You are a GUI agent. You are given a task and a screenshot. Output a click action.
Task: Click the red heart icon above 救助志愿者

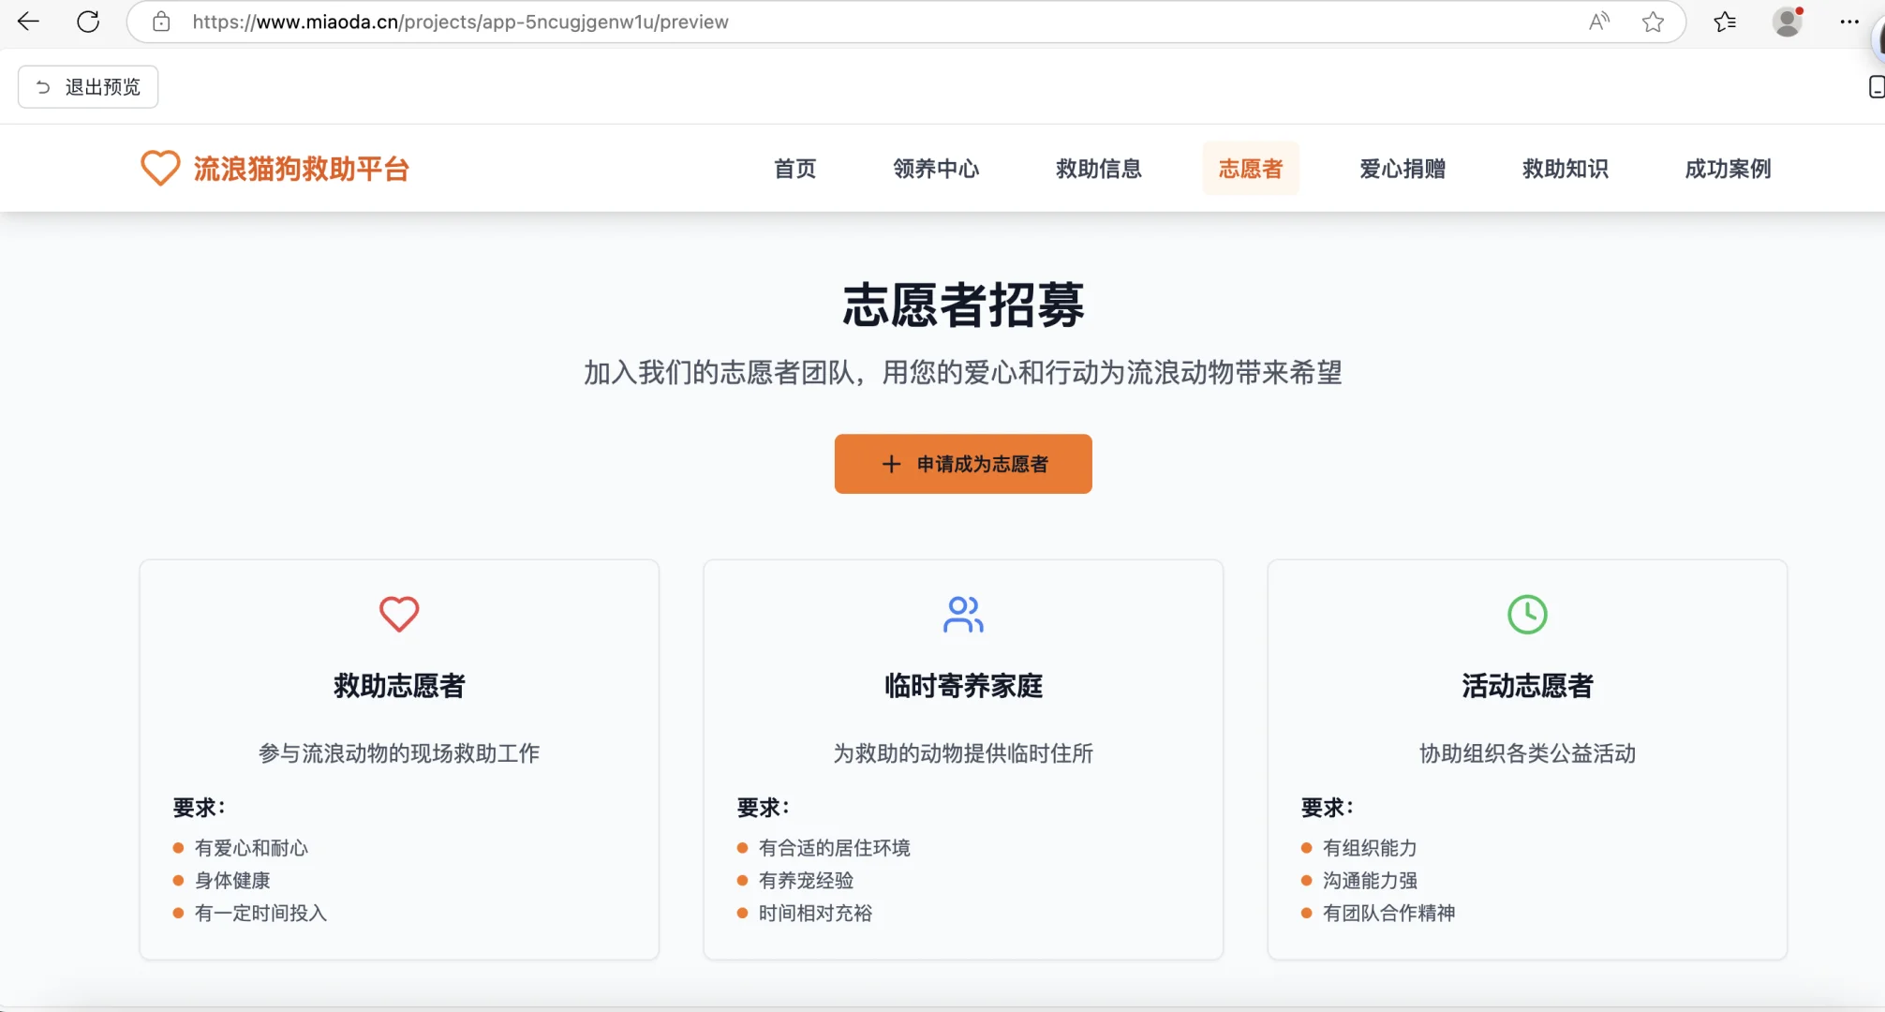tap(399, 614)
